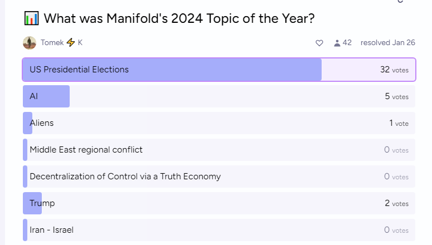Screen dimensions: 432x245
Task: Select the US Presidential Elections option
Action: point(219,70)
